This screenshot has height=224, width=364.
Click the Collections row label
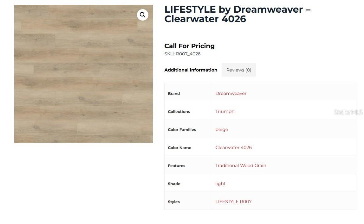179,112
